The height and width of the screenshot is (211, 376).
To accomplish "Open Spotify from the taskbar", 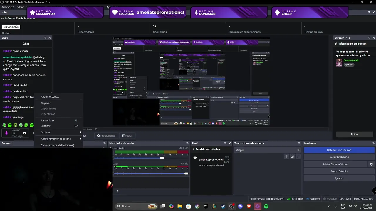I will pos(266,206).
